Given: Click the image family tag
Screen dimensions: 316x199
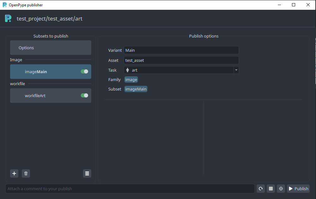Looking at the screenshot, I should pos(131,79).
